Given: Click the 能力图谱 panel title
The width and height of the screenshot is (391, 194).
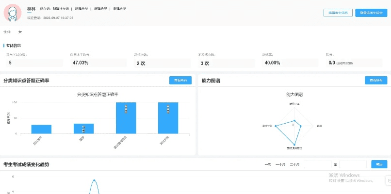Looking at the screenshot, I should [x=211, y=81].
